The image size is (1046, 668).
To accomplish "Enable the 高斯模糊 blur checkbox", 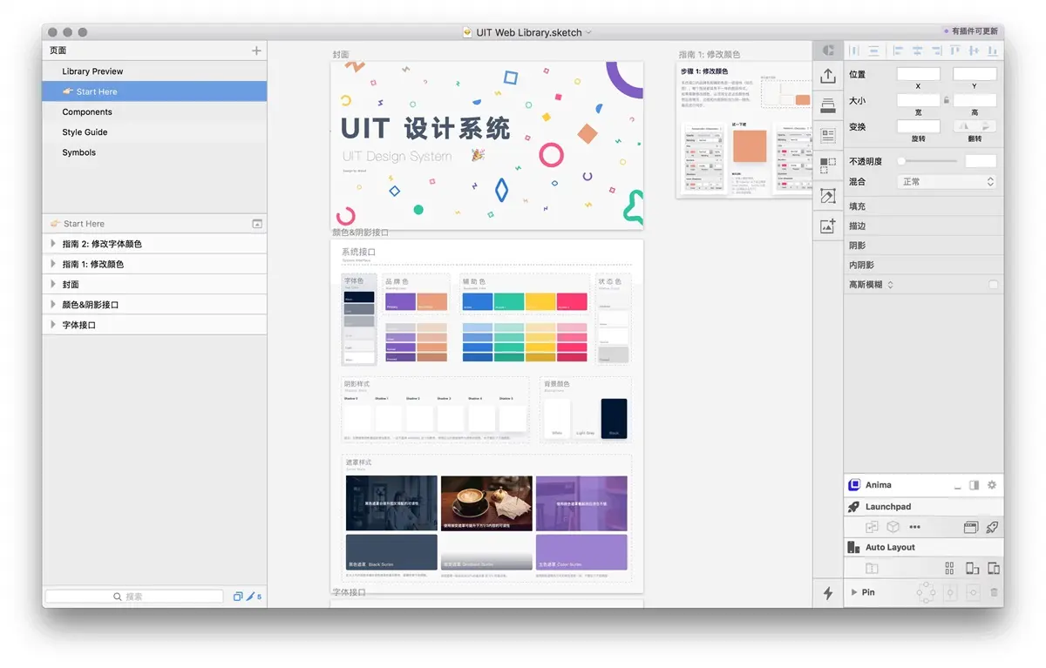I will (993, 285).
